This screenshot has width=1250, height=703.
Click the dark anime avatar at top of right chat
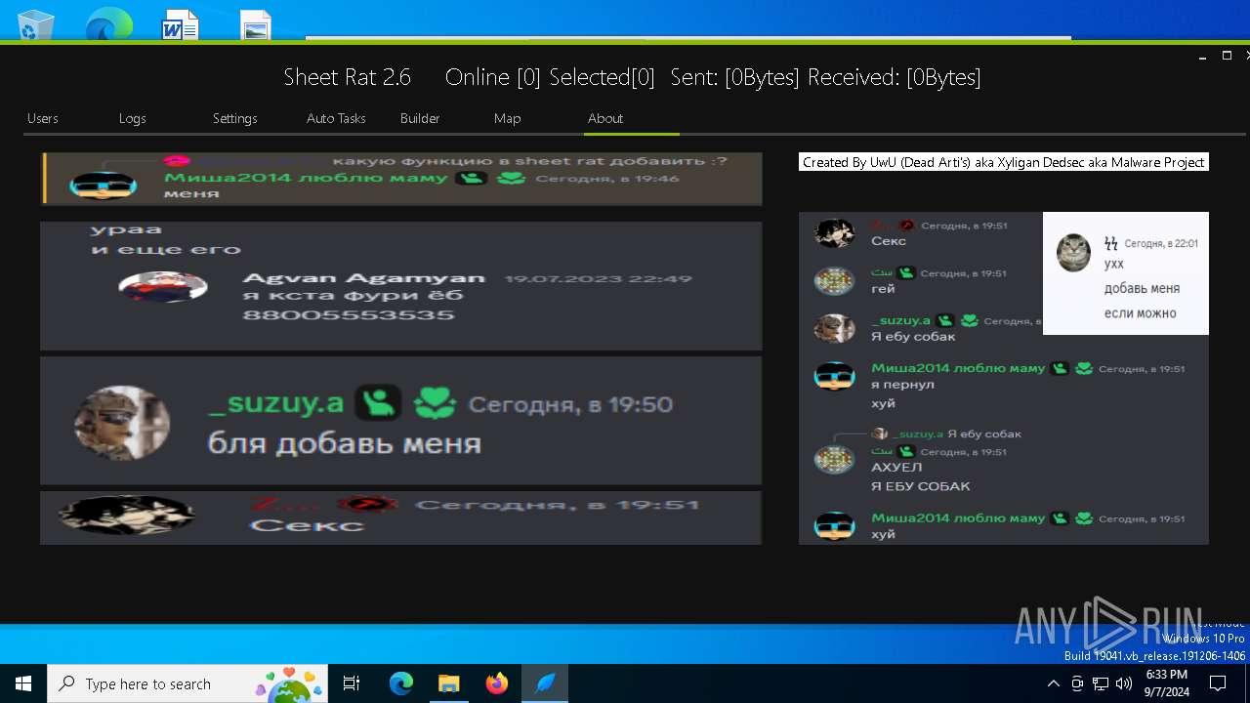[834, 233]
